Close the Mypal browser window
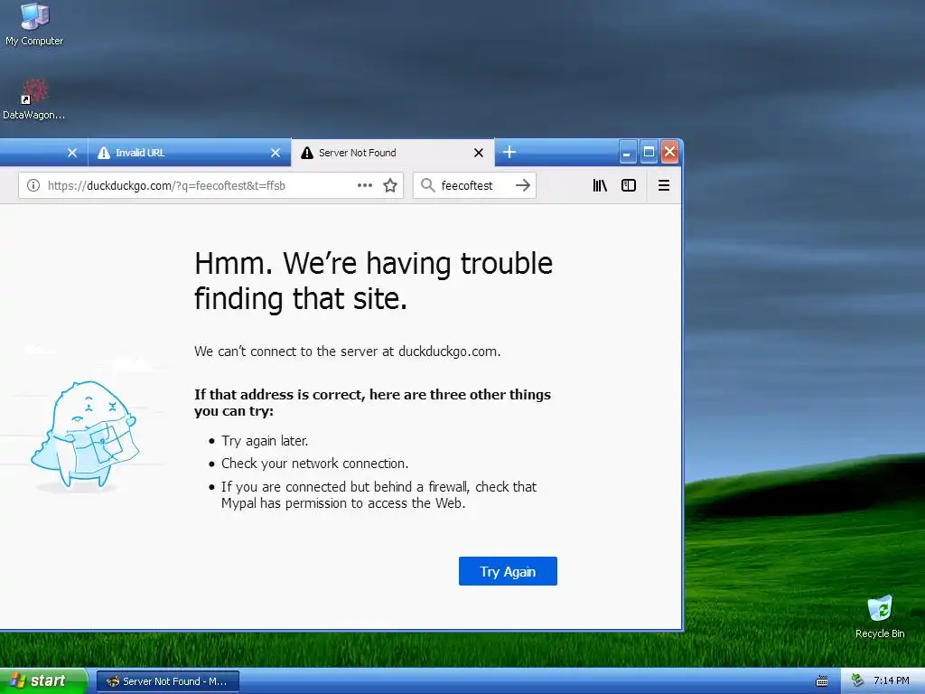925x694 pixels. coord(669,152)
